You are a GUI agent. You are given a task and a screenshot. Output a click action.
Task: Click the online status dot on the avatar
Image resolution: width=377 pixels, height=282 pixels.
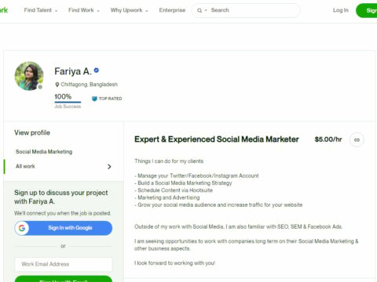[x=40, y=87]
